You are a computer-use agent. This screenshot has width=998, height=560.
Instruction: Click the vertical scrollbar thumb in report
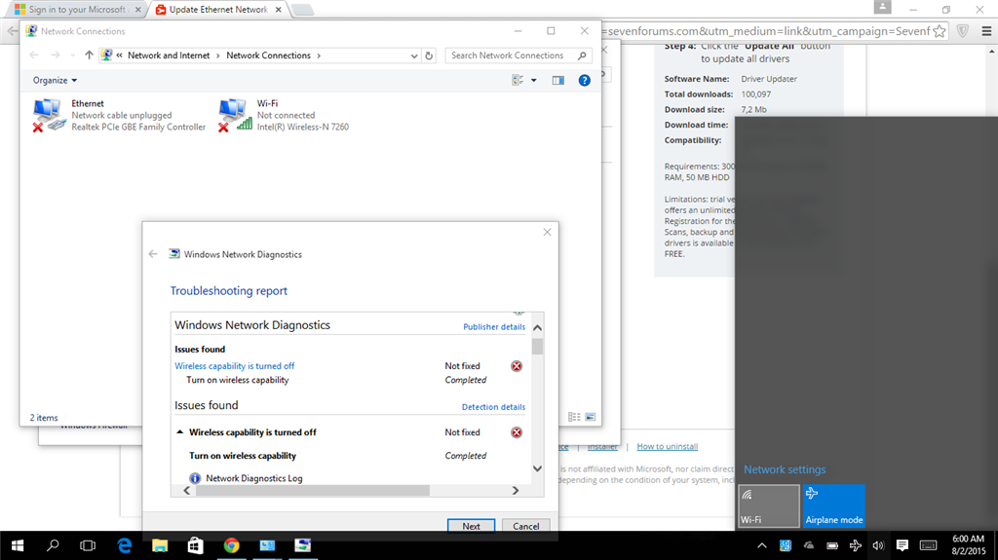pyautogui.click(x=537, y=347)
